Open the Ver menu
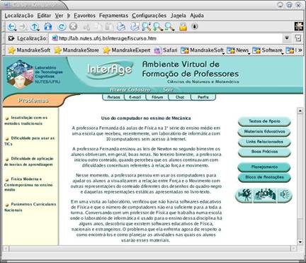 click(x=59, y=16)
